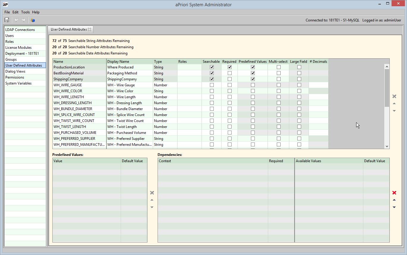Close the User Defined Attributes tab
This screenshot has width=407, height=255.
[x=89, y=29]
